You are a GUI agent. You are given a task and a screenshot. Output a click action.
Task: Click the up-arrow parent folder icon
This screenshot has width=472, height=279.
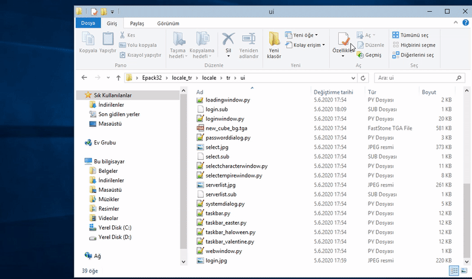tap(118, 77)
